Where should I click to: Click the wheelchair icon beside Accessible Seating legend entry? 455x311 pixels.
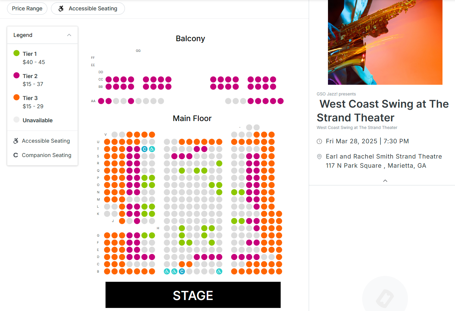pyautogui.click(x=16, y=141)
